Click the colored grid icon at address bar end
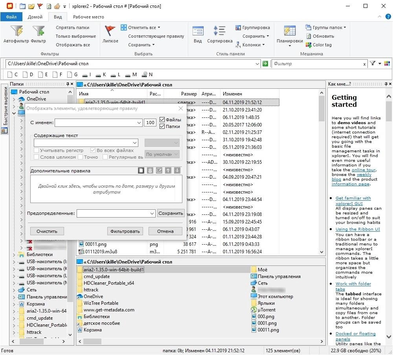Image resolution: width=393 pixels, height=355 pixels. [387, 63]
